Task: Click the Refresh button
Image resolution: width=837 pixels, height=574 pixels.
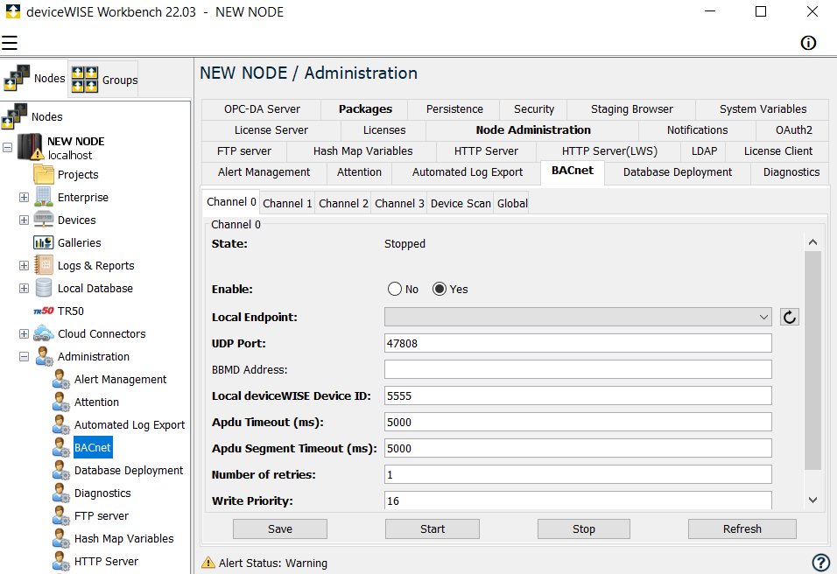Action: [742, 528]
